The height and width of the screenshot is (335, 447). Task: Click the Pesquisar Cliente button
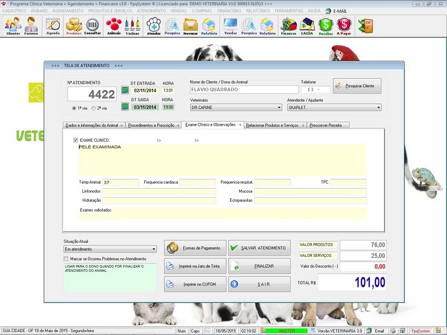357,86
